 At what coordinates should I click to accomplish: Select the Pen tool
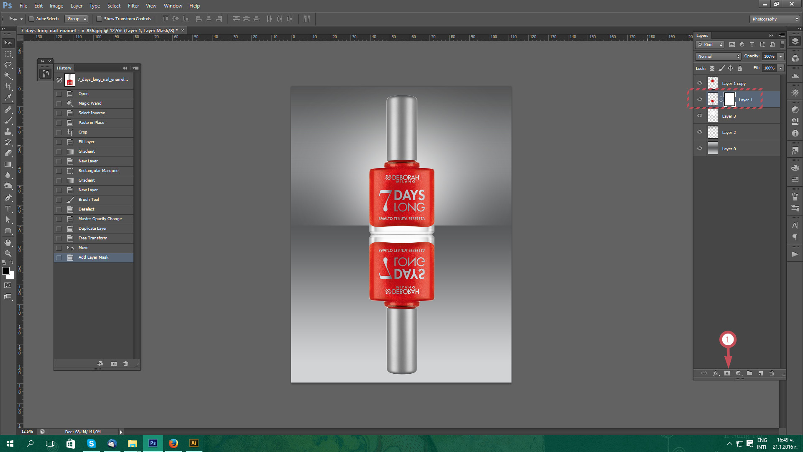pos(8,198)
